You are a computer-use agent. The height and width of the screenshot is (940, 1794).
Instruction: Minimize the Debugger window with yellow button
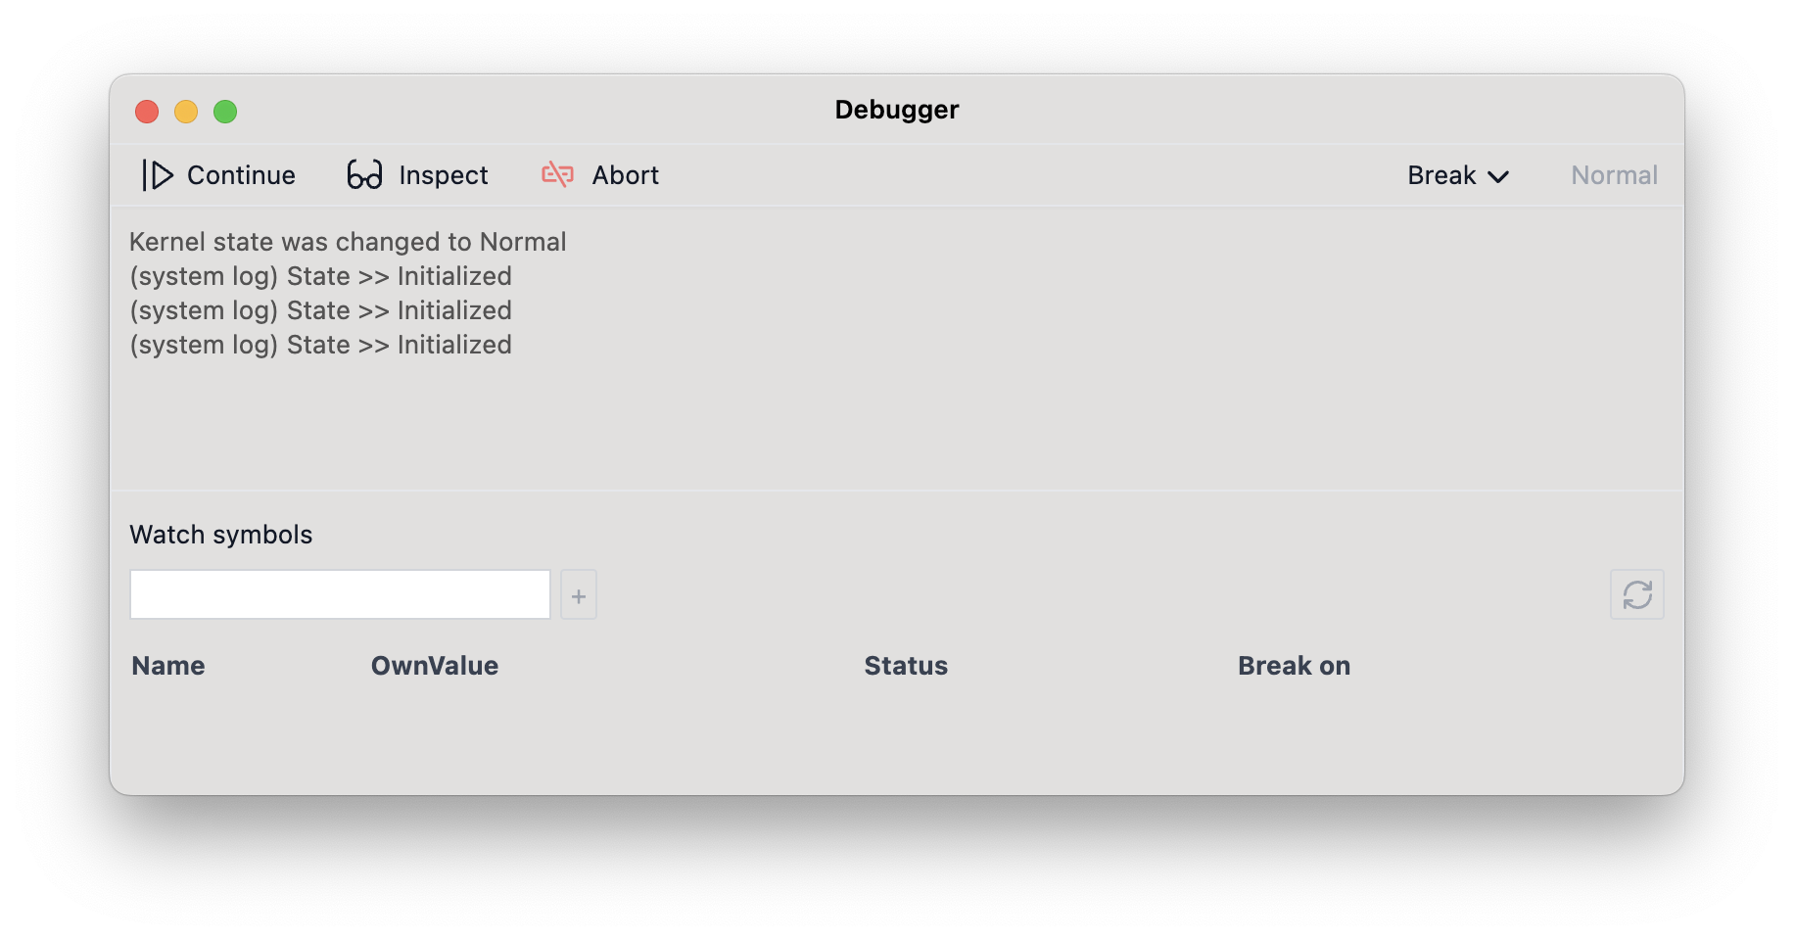click(x=186, y=112)
